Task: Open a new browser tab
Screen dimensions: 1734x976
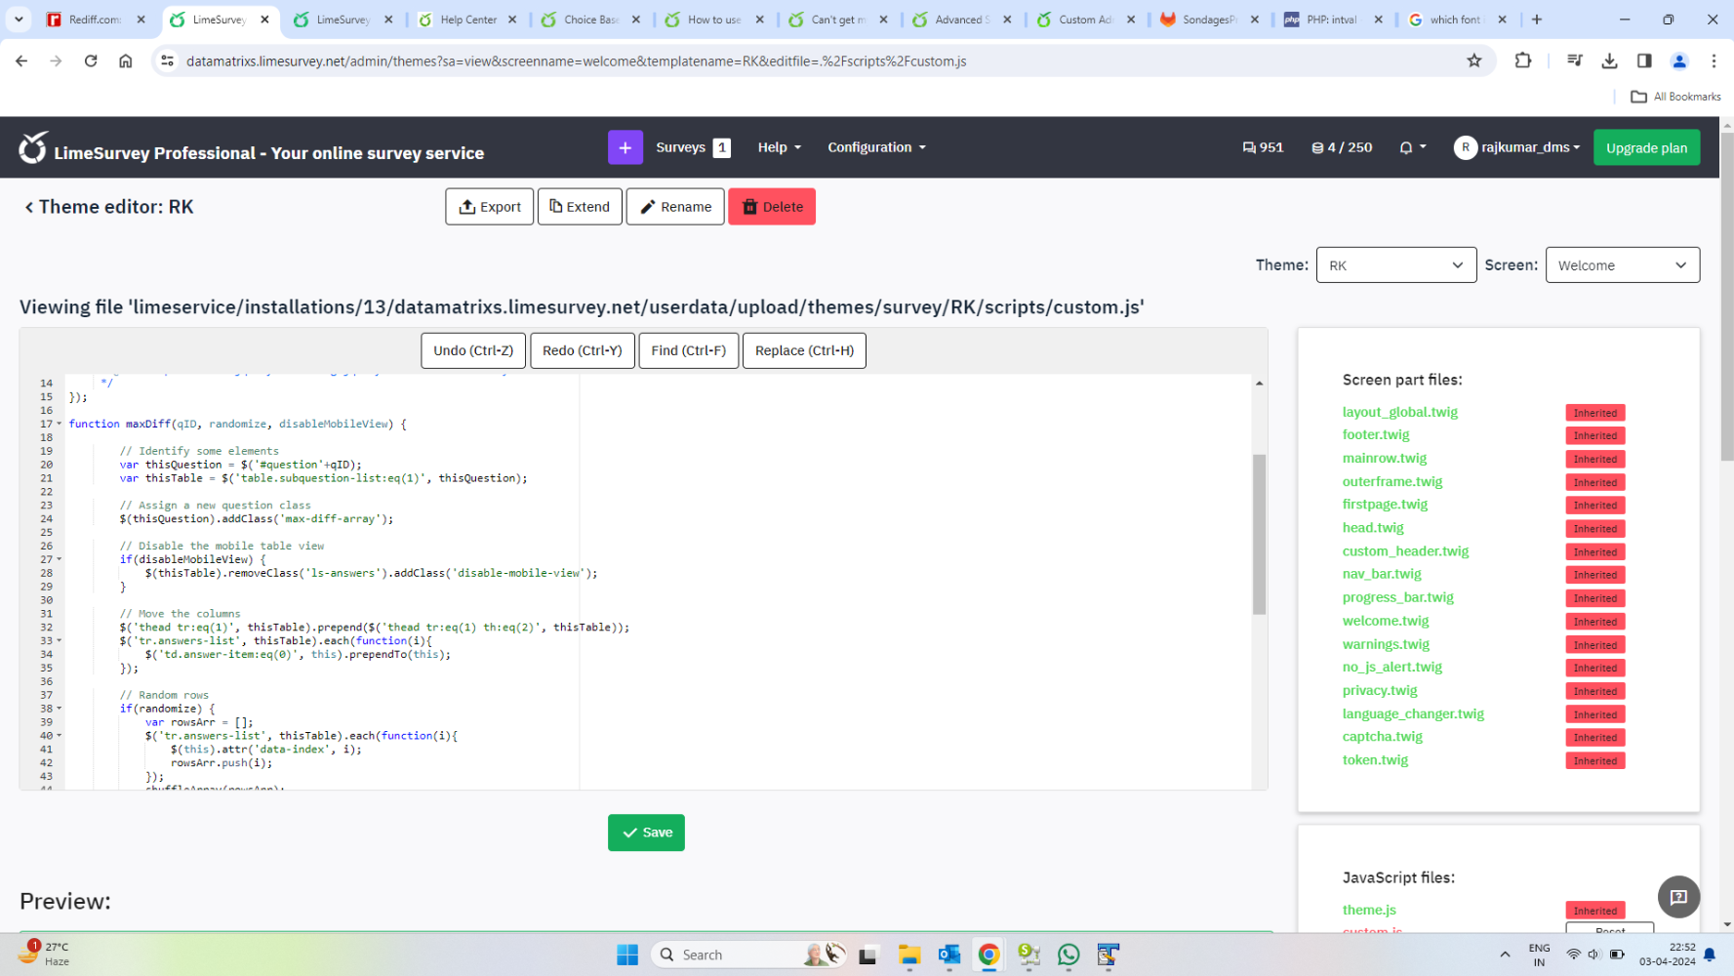Action: (1537, 20)
